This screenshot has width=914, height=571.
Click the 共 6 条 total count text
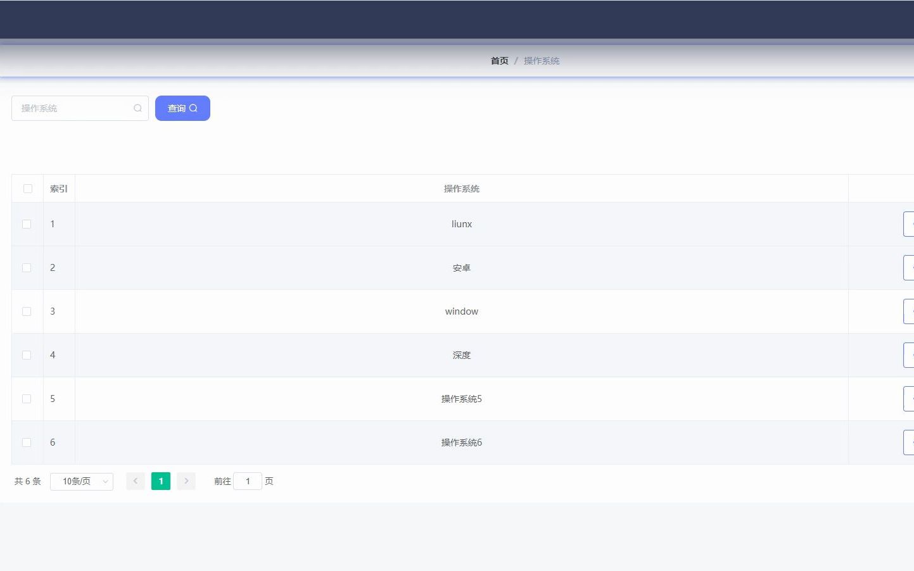pos(28,481)
